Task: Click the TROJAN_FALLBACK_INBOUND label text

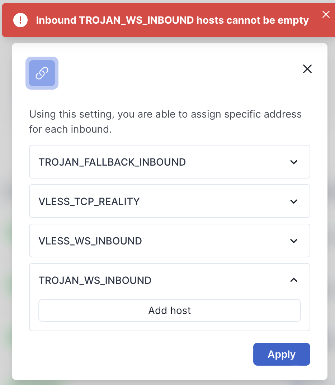Action: pyautogui.click(x=112, y=162)
